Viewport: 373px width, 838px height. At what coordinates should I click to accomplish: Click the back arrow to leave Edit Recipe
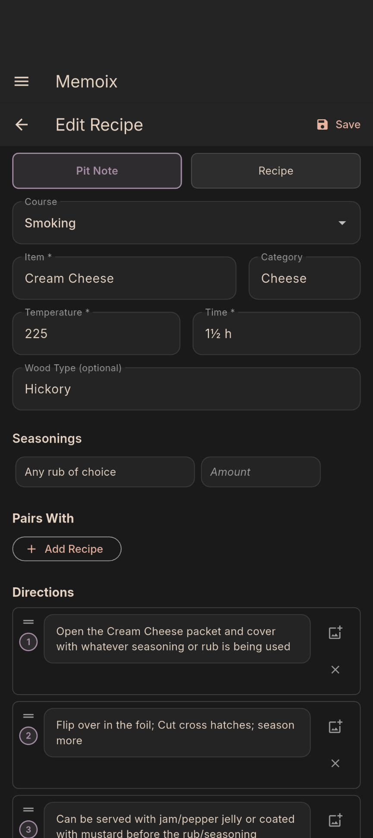(21, 124)
